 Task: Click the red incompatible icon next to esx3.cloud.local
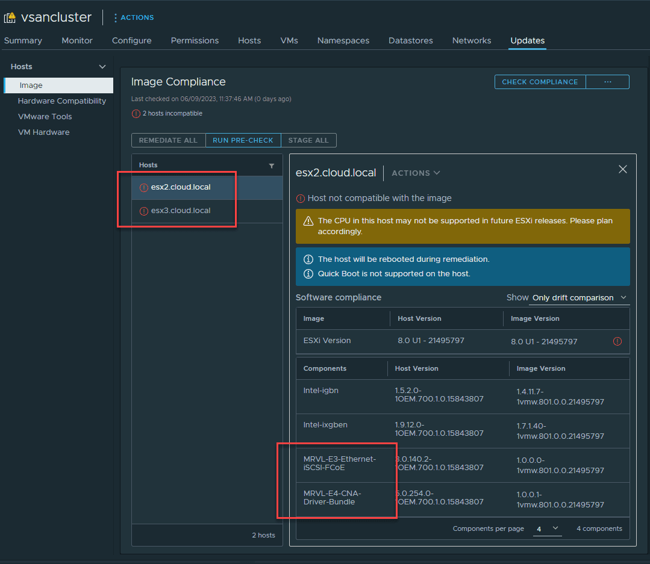143,211
